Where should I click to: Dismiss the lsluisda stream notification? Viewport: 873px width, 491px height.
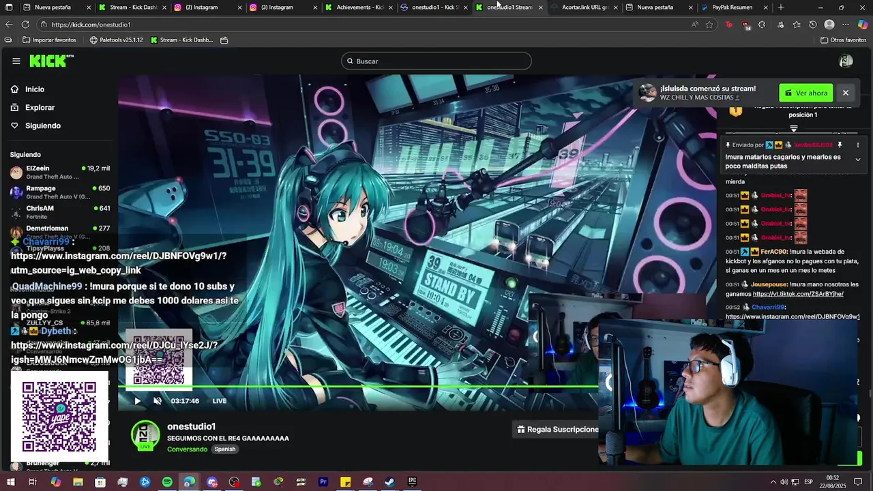846,93
